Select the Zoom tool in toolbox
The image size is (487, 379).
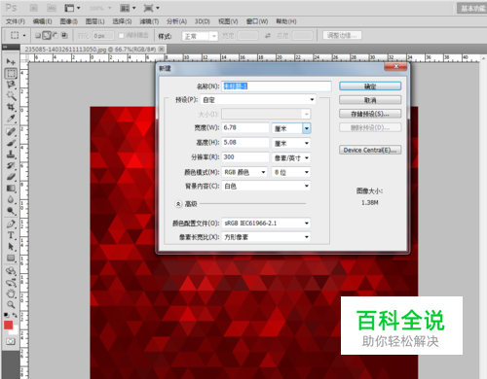[x=11, y=305]
